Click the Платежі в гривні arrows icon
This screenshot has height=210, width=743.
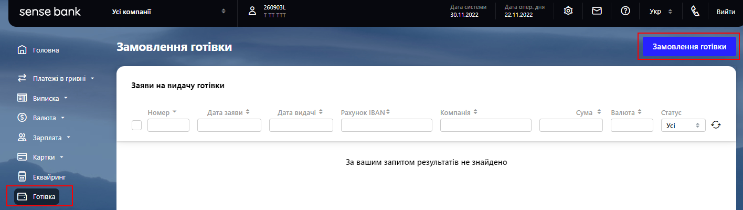point(22,78)
